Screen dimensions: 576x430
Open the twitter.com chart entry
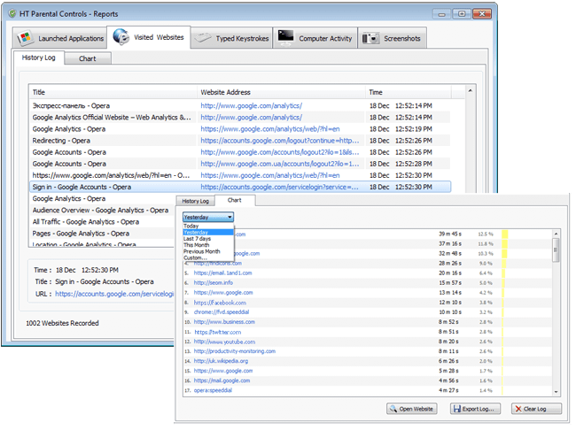point(217,332)
